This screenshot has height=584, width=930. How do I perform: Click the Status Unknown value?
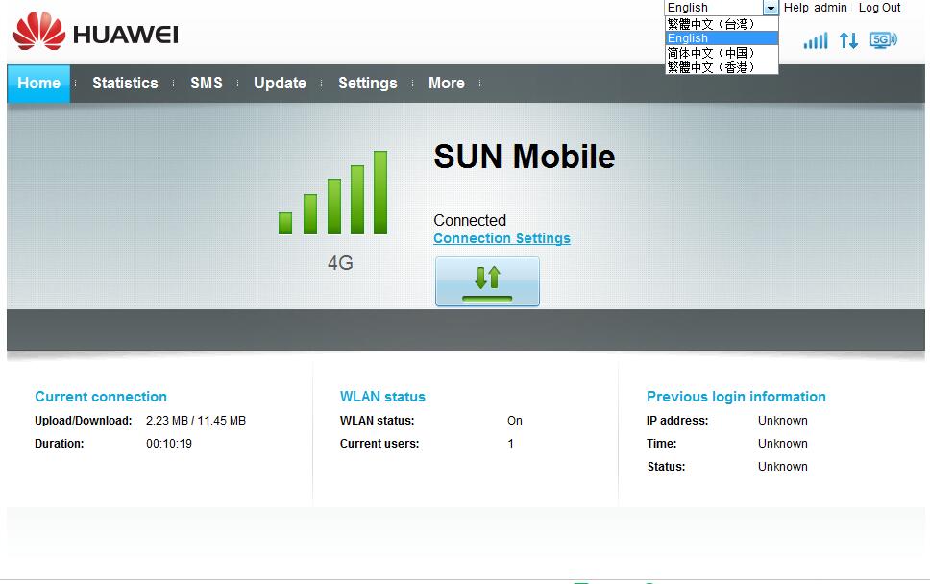coord(783,467)
